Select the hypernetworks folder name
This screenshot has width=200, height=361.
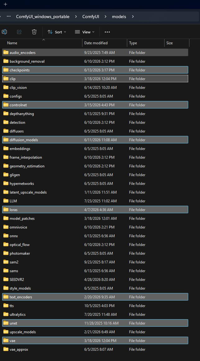click(x=22, y=184)
